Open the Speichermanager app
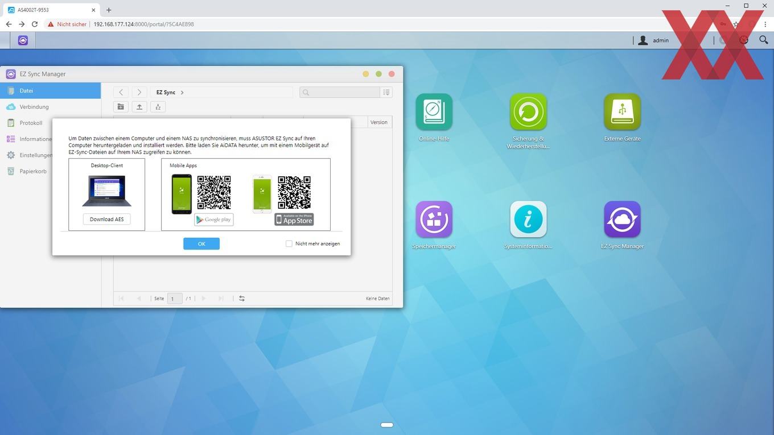Image resolution: width=774 pixels, height=435 pixels. coord(434,219)
